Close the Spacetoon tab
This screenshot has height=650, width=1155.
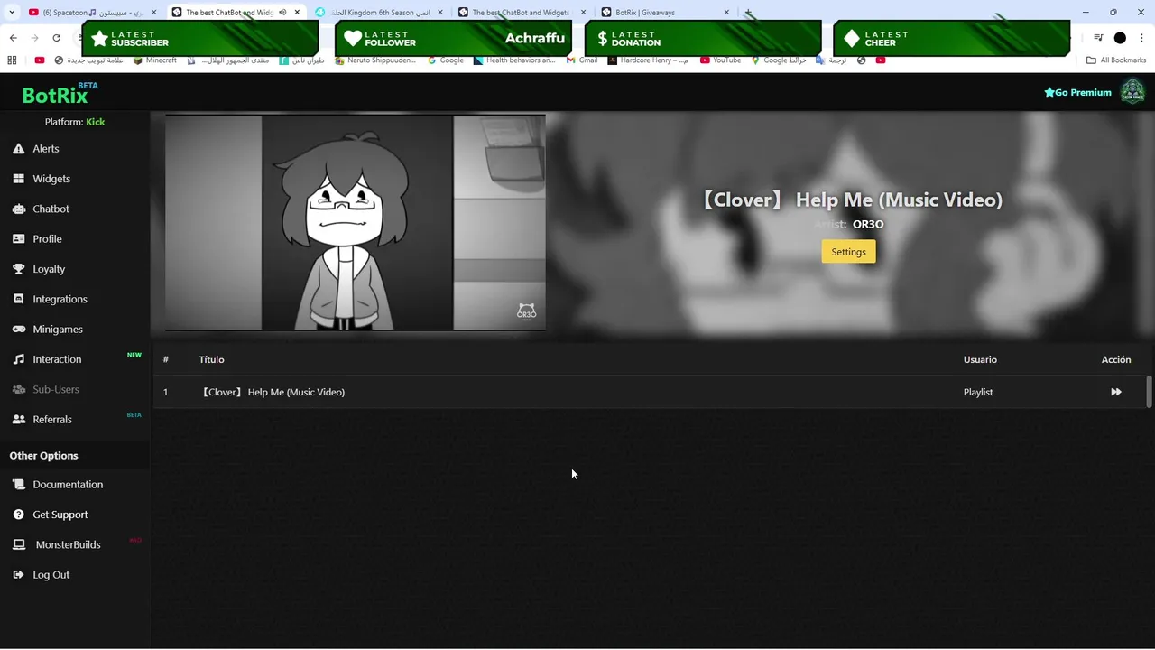click(x=154, y=13)
